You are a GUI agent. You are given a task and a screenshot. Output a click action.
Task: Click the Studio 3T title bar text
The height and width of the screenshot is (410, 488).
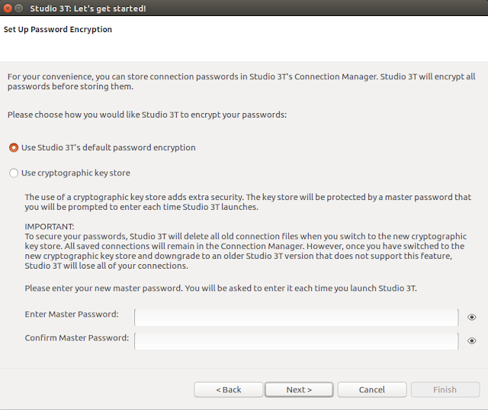click(x=88, y=8)
